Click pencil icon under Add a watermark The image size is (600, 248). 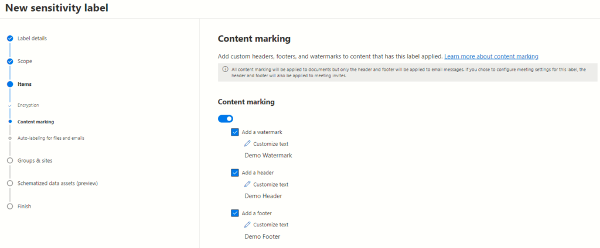(247, 144)
